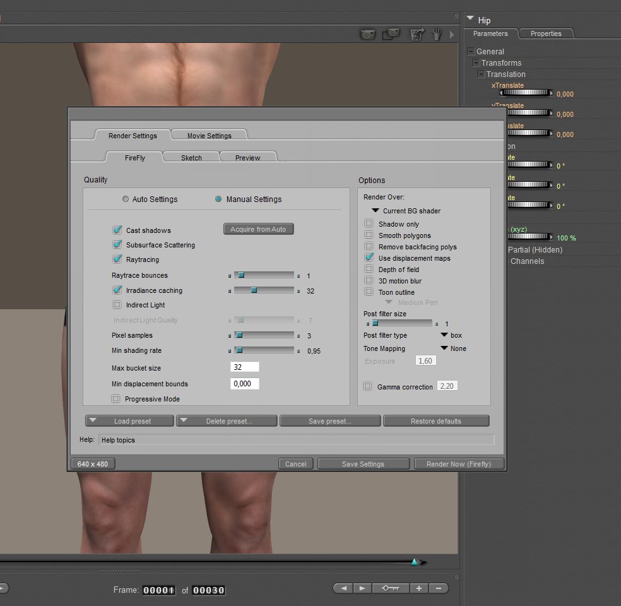The width and height of the screenshot is (621, 606).
Task: Click the hand icon in preview toolbar
Action: point(436,34)
